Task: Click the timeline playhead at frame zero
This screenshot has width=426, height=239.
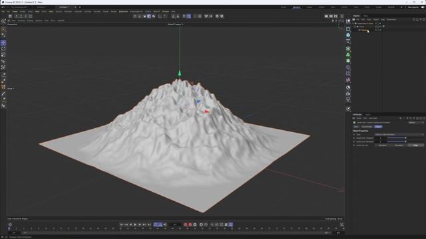Action: click(x=9, y=229)
